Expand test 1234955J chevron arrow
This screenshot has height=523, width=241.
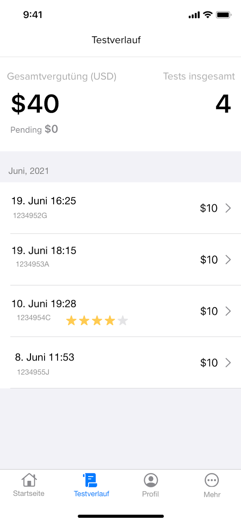click(x=228, y=363)
